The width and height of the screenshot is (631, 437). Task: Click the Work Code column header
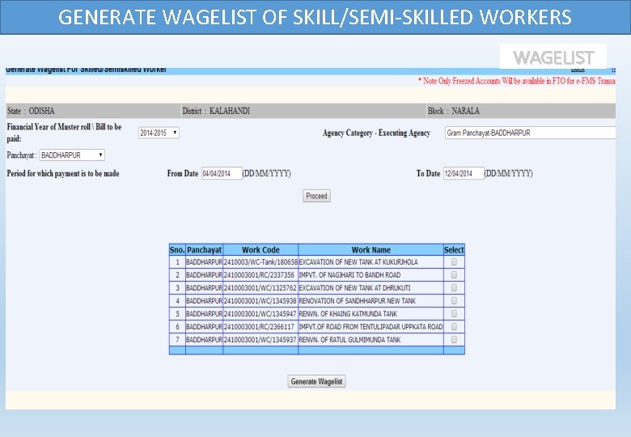coord(260,249)
